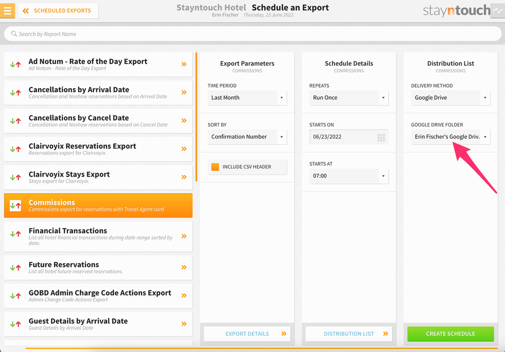The height and width of the screenshot is (352, 505).
Task: Click arrows icon for GOBD Admin Charge Code export
Action: [15, 296]
